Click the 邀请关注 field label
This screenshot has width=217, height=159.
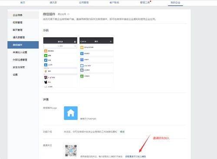[x=47, y=145]
